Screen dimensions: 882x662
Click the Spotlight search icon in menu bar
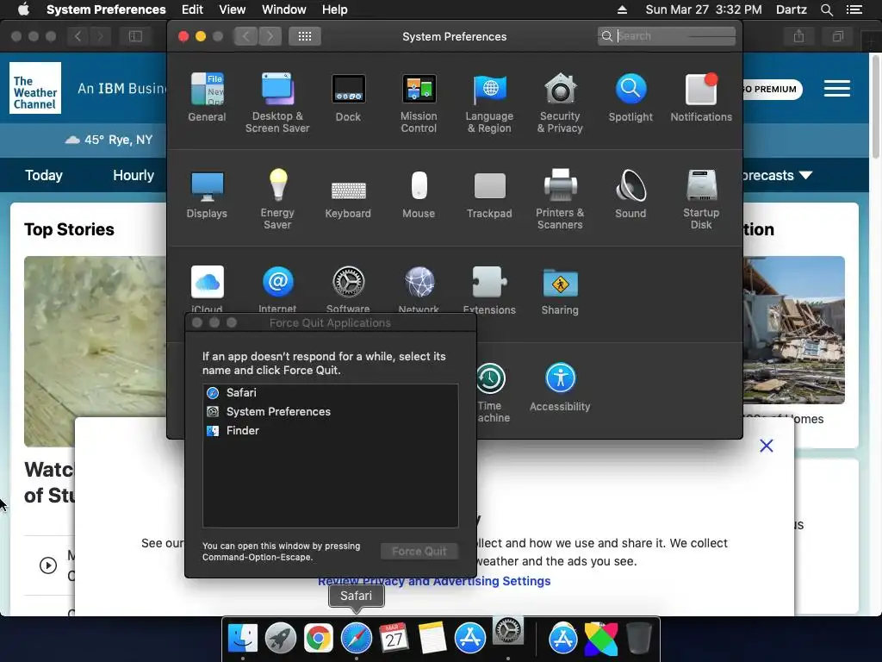pyautogui.click(x=827, y=9)
